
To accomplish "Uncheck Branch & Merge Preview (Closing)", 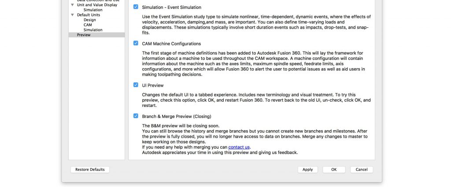I will (136, 116).
